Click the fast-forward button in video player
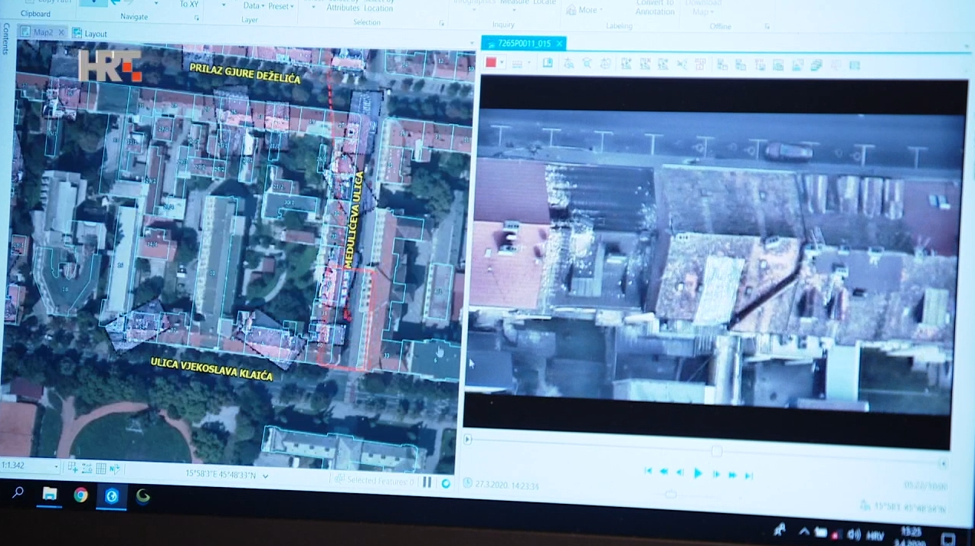 click(x=732, y=476)
